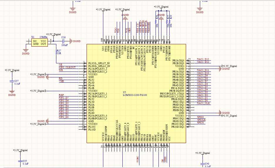Select the OE net label
This screenshot has width=275, height=168.
click(60, 65)
